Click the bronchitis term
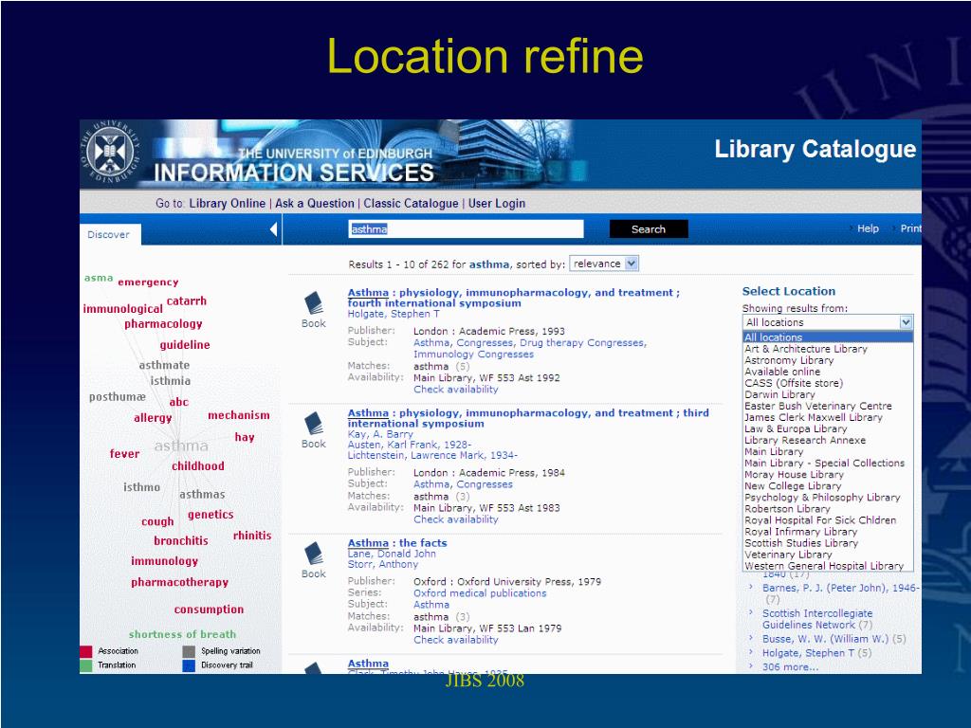The width and height of the screenshot is (971, 728). [181, 541]
